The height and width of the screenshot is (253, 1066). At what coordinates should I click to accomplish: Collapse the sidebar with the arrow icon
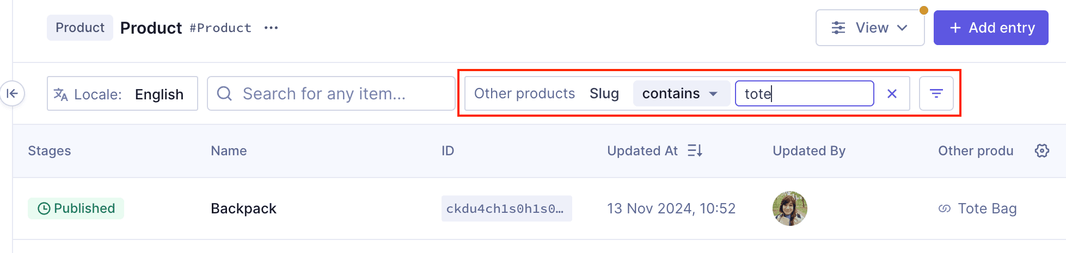tap(12, 93)
